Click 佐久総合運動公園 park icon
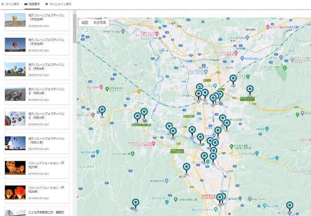This screenshot has width=311, height=216. 231,146
